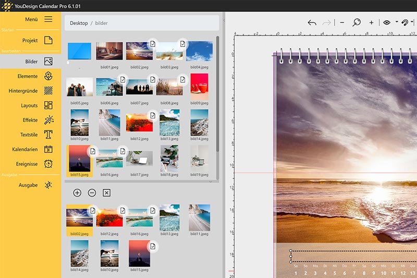The width and height of the screenshot is (417, 278).
Task: Zoom in with the plus icon
Action: click(x=371, y=23)
